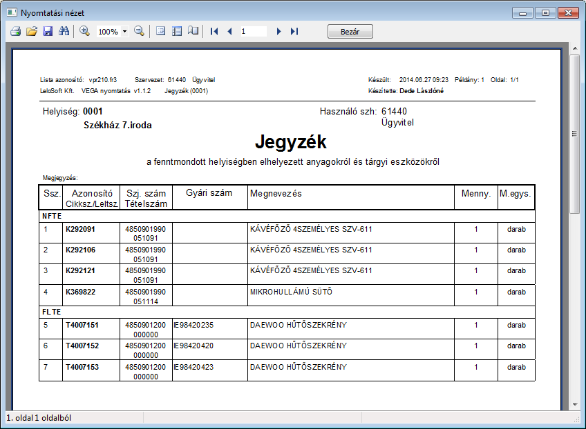
Task: Click the scrollbar up arrow
Action: (575, 48)
